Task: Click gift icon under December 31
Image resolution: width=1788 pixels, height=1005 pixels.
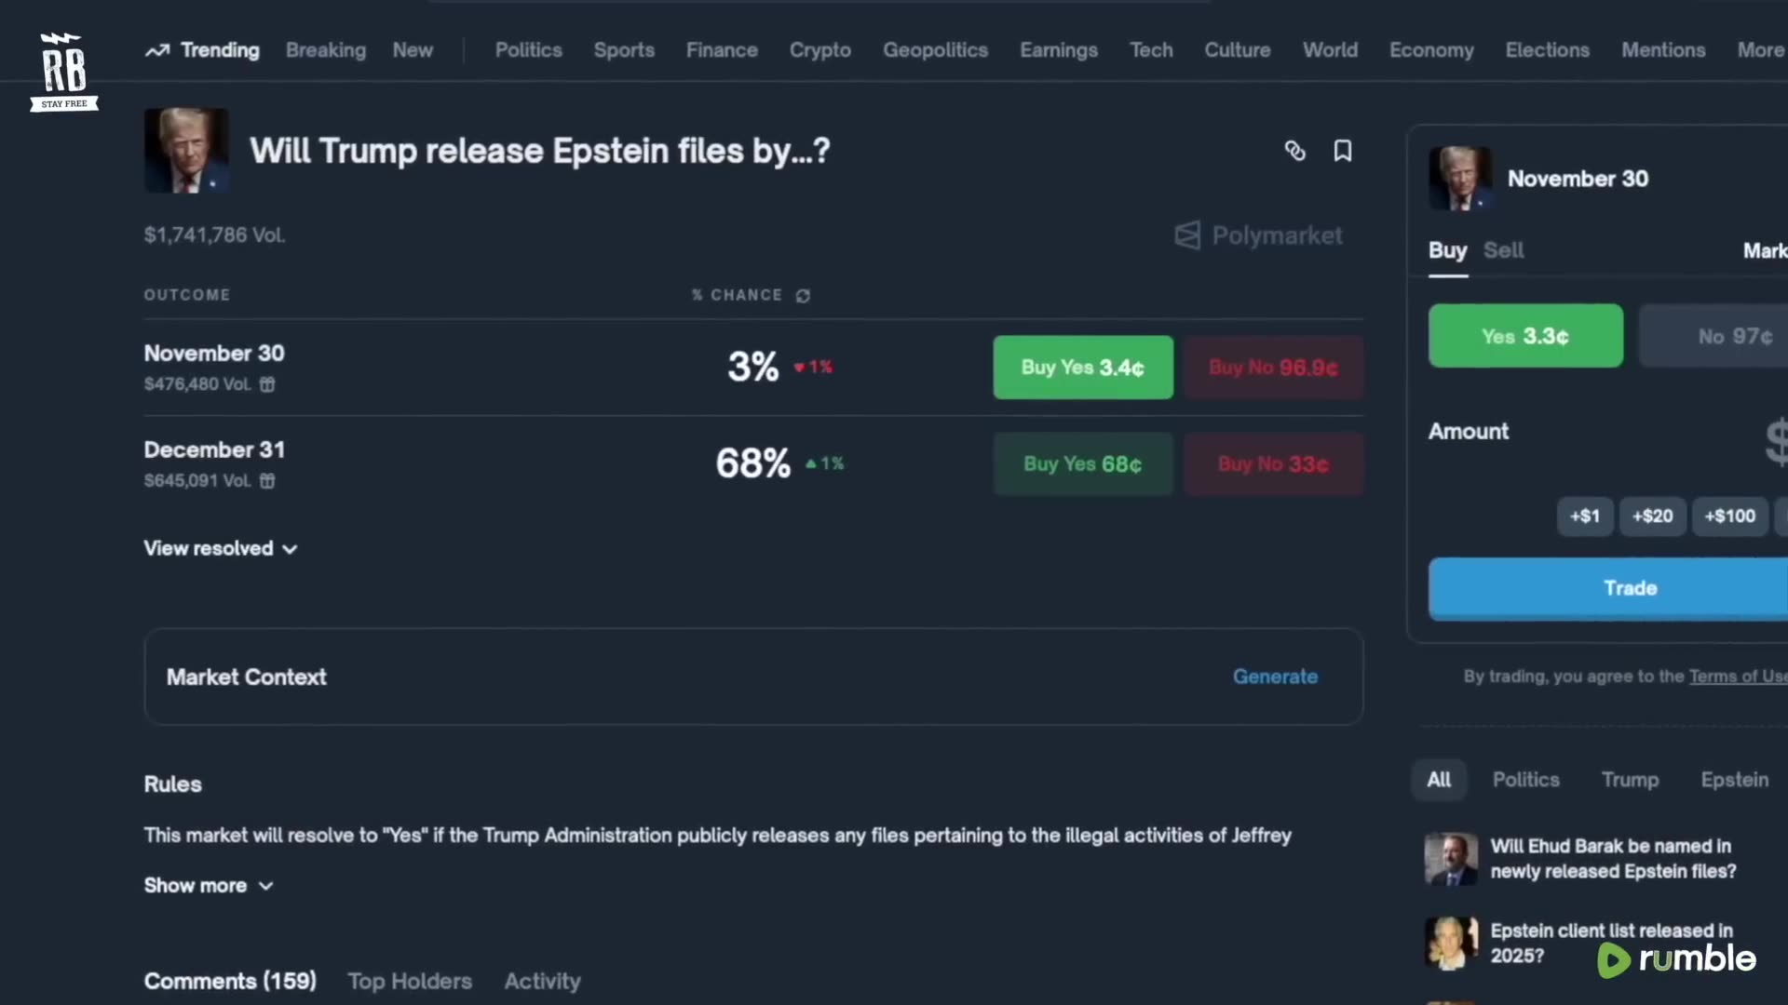Action: coord(267,481)
